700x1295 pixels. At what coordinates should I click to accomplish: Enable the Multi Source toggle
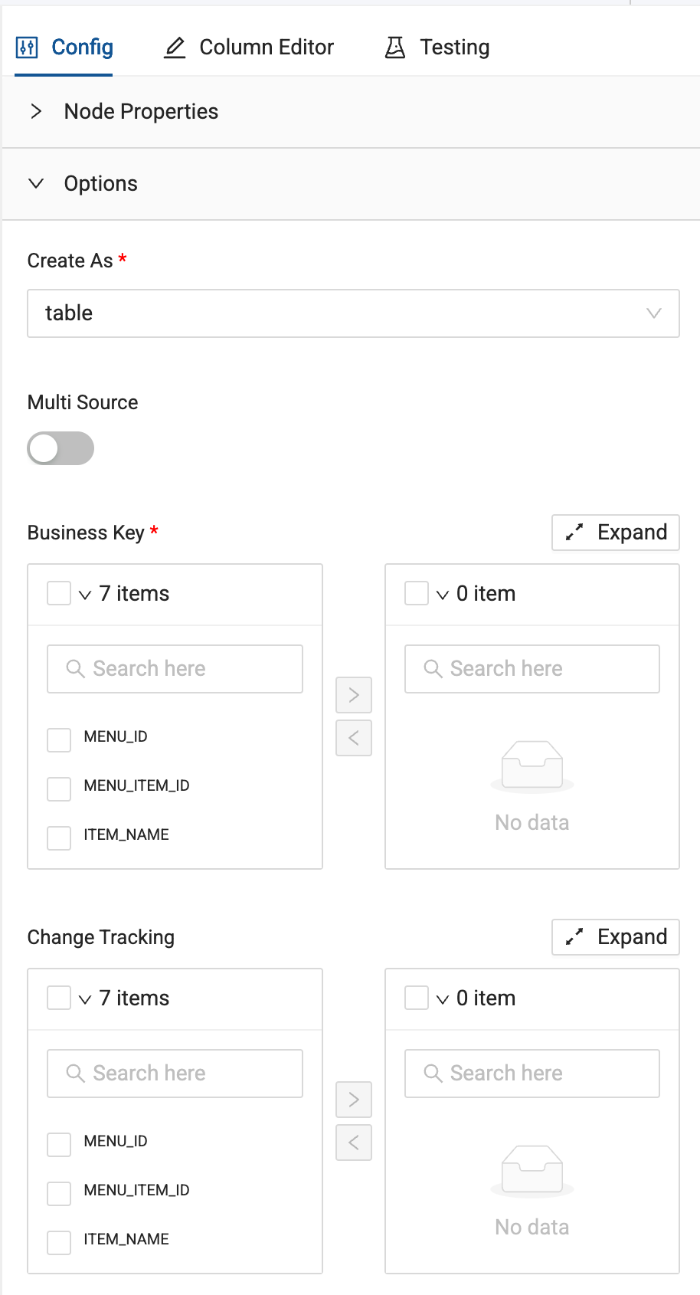click(61, 448)
